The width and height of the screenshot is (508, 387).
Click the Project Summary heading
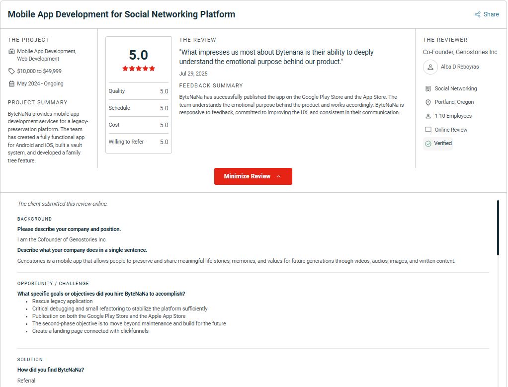pos(38,102)
